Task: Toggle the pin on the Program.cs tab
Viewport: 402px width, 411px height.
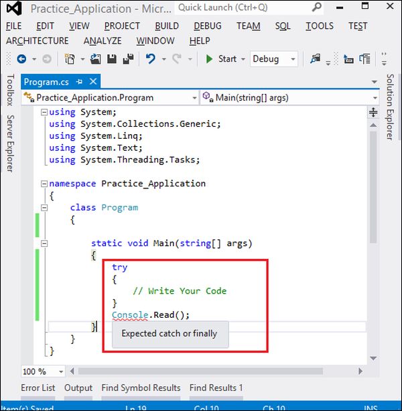Action: click(79, 82)
